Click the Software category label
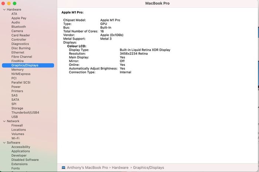 [14, 143]
